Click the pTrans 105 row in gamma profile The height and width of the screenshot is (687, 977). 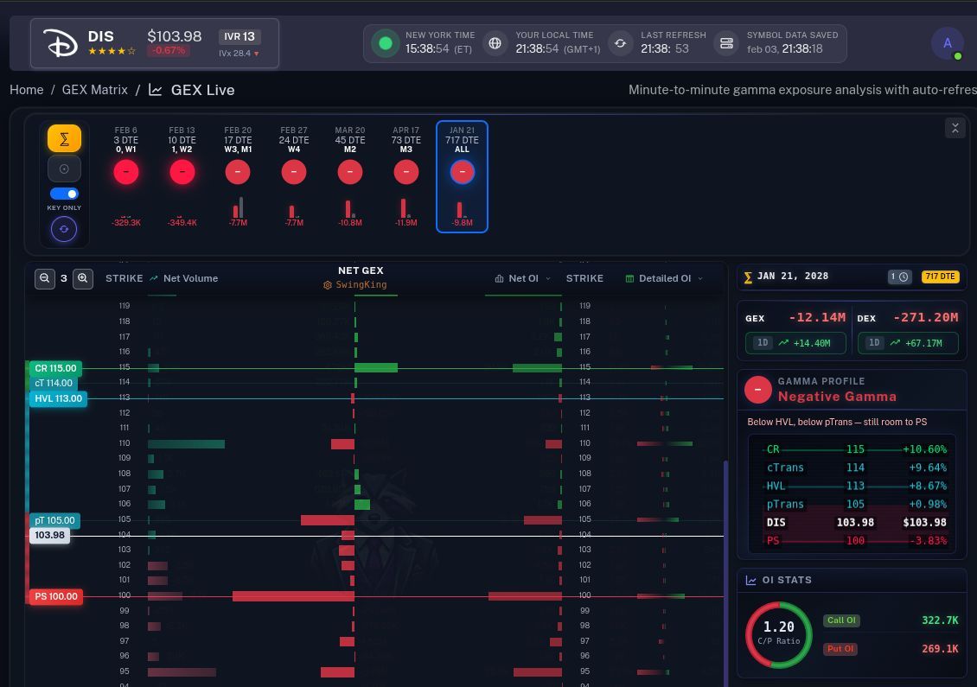(x=856, y=505)
